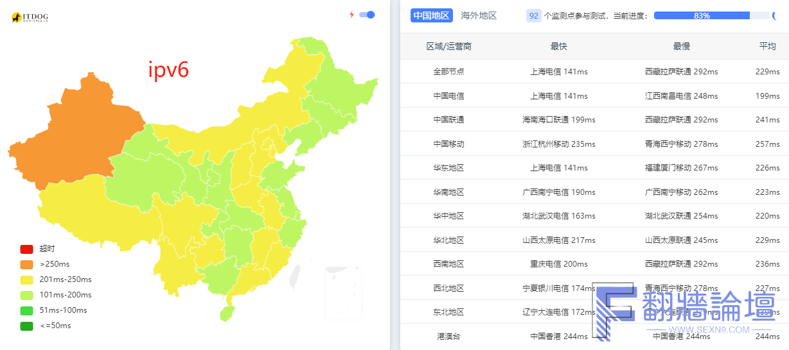The image size is (789, 350).
Task: Toggle the blue switch above the map
Action: coord(367,15)
